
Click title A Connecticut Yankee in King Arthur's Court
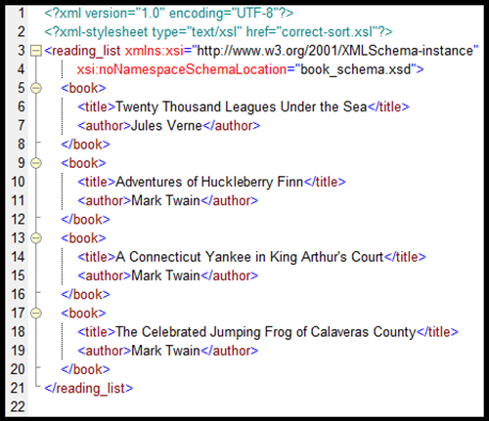tap(249, 257)
